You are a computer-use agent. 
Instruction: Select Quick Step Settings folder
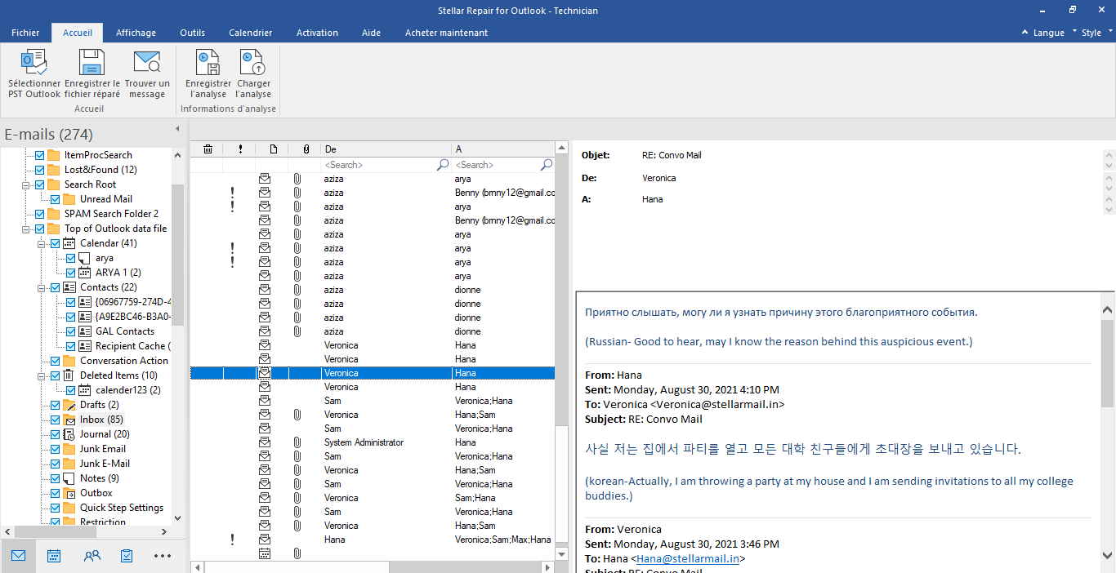[122, 508]
